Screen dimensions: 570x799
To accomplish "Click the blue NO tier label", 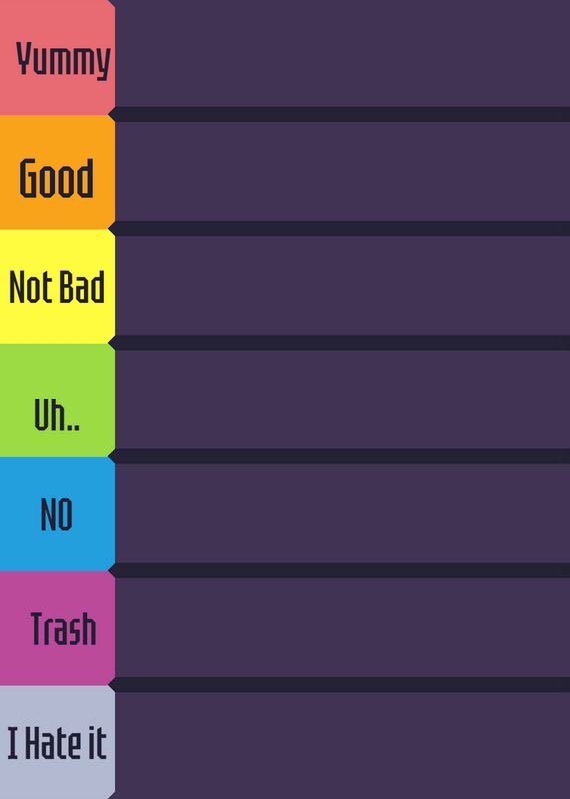I will [57, 514].
